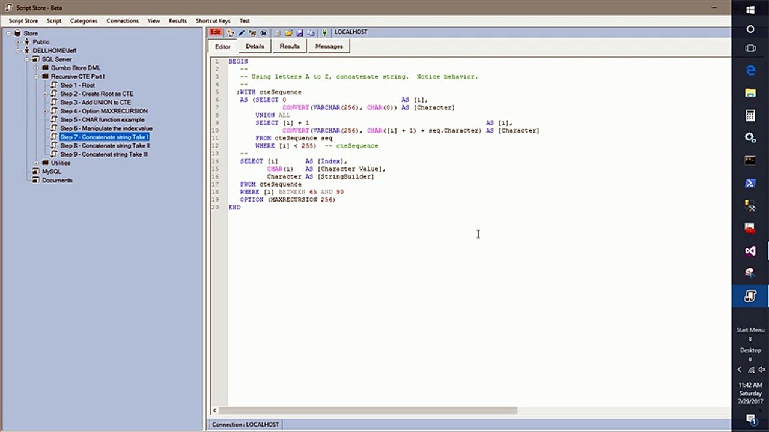Click the LOCALHOST connection label in toolbar
The height and width of the screenshot is (432, 769).
pos(351,32)
